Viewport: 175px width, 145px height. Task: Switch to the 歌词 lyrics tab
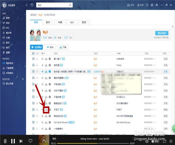84,22
